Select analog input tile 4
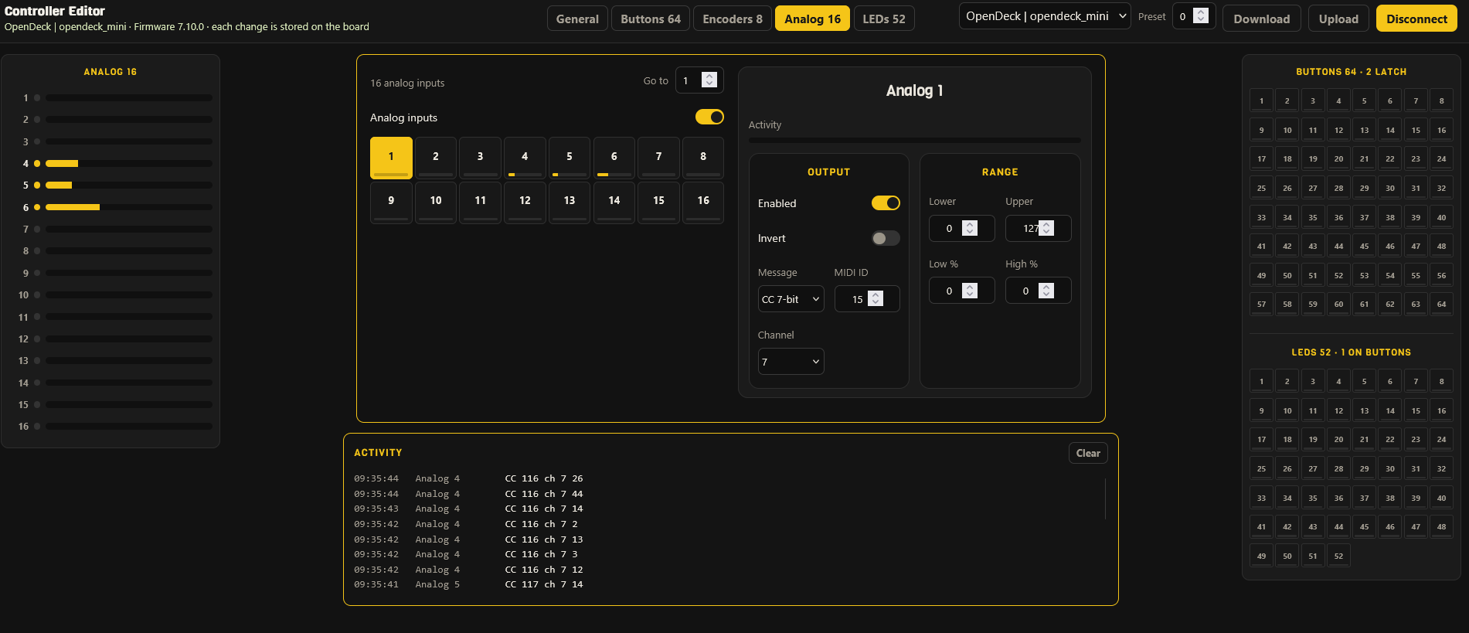 click(525, 158)
